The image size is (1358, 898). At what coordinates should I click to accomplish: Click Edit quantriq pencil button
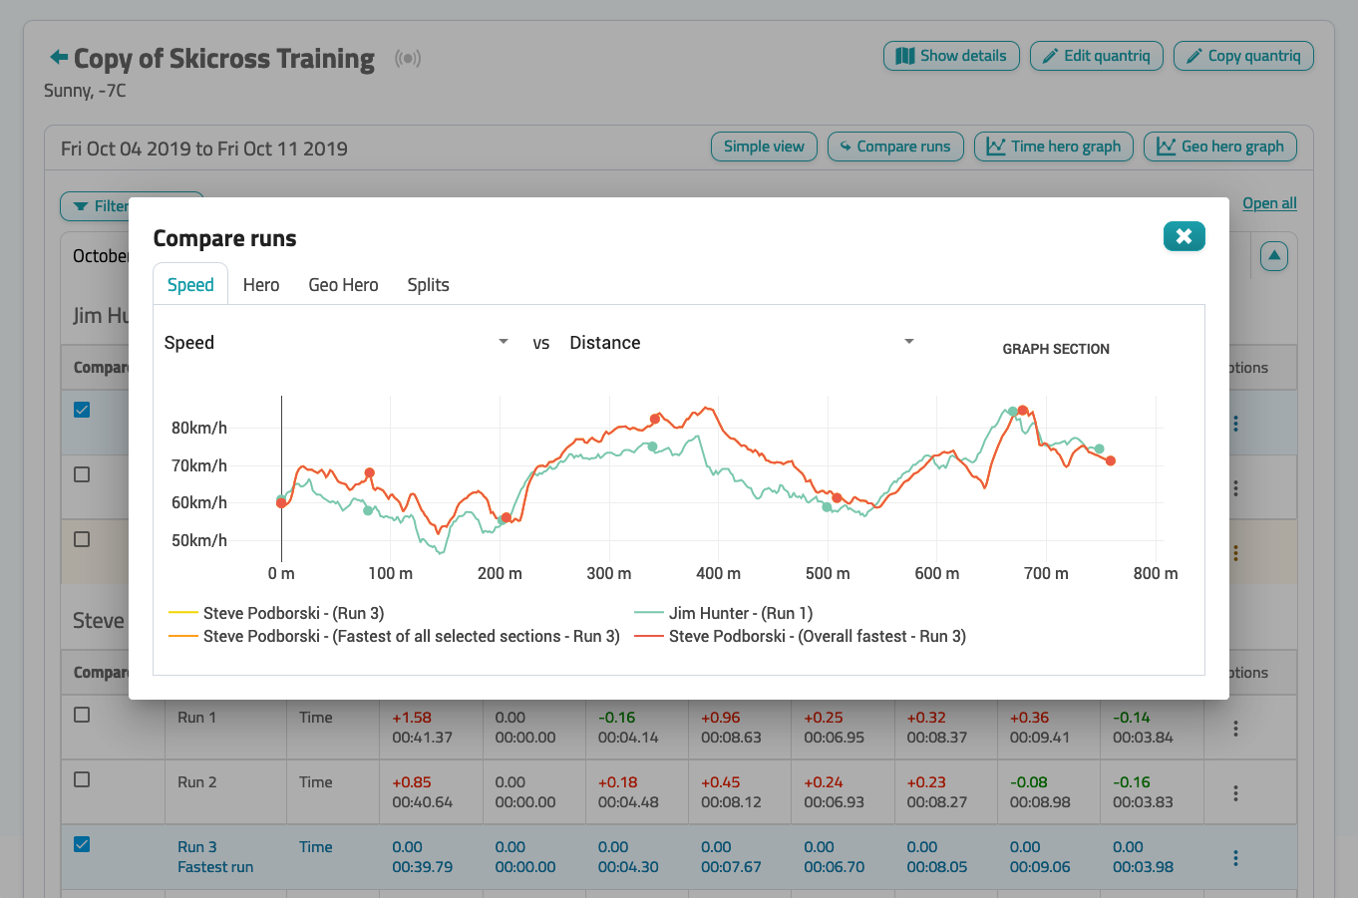click(1096, 56)
